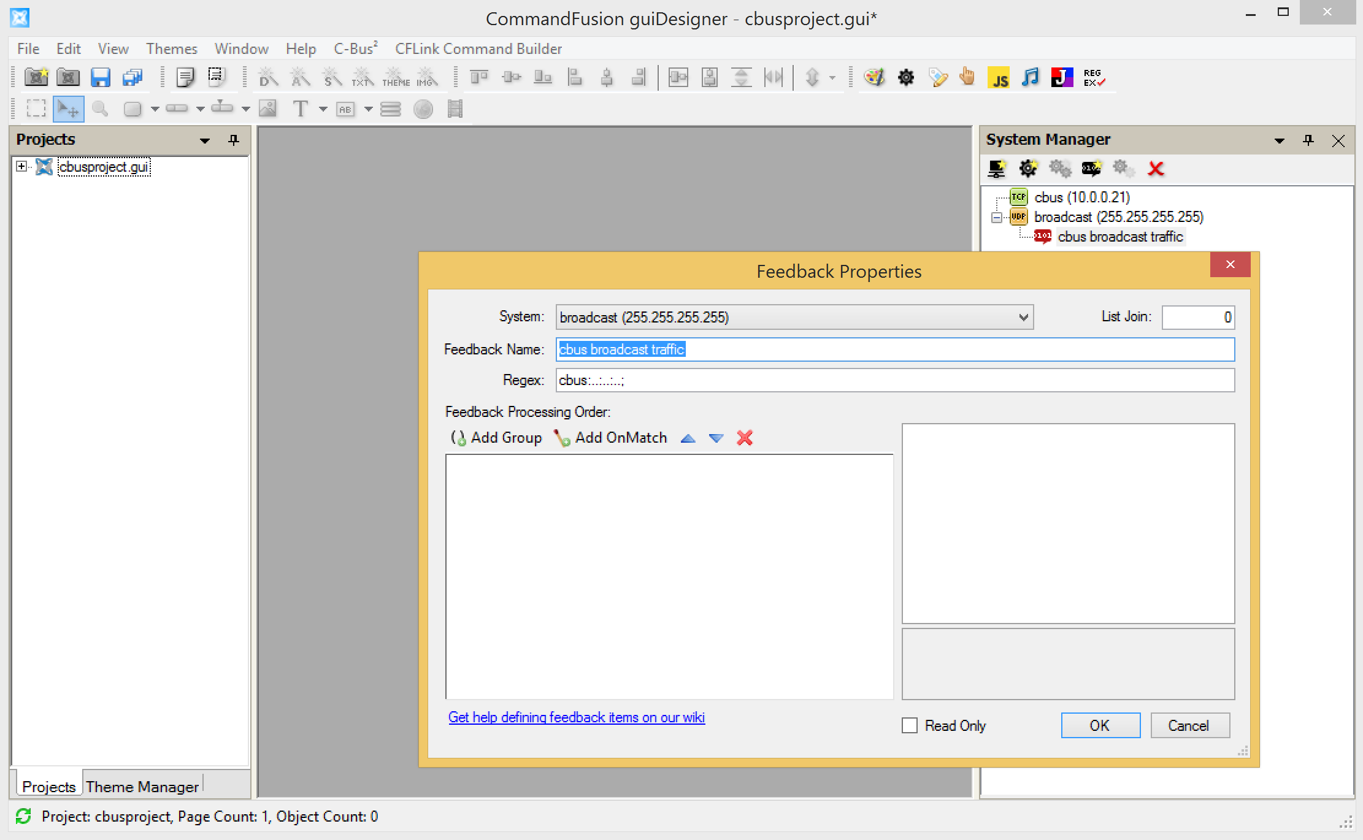This screenshot has height=840, width=1363.
Task: Collapse the broadcast UDP system node
Action: 997,217
